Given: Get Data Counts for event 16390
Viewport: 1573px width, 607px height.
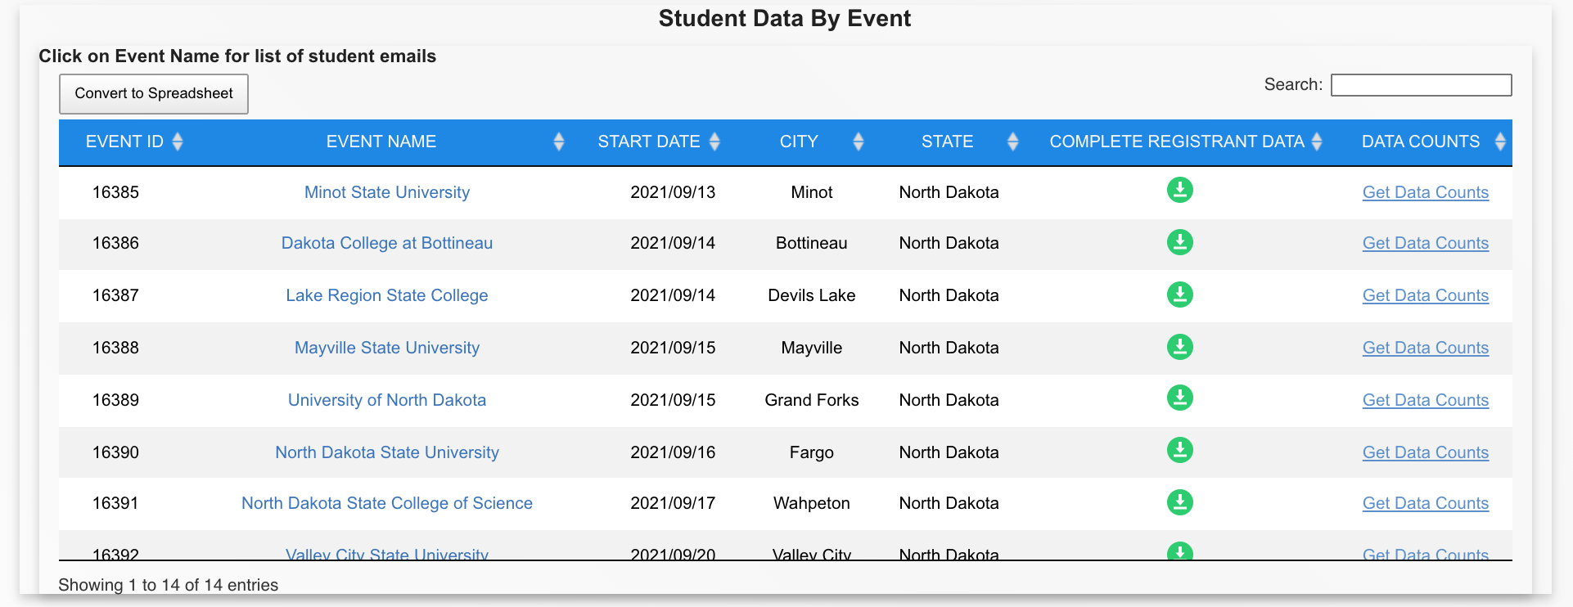Looking at the screenshot, I should [1426, 452].
